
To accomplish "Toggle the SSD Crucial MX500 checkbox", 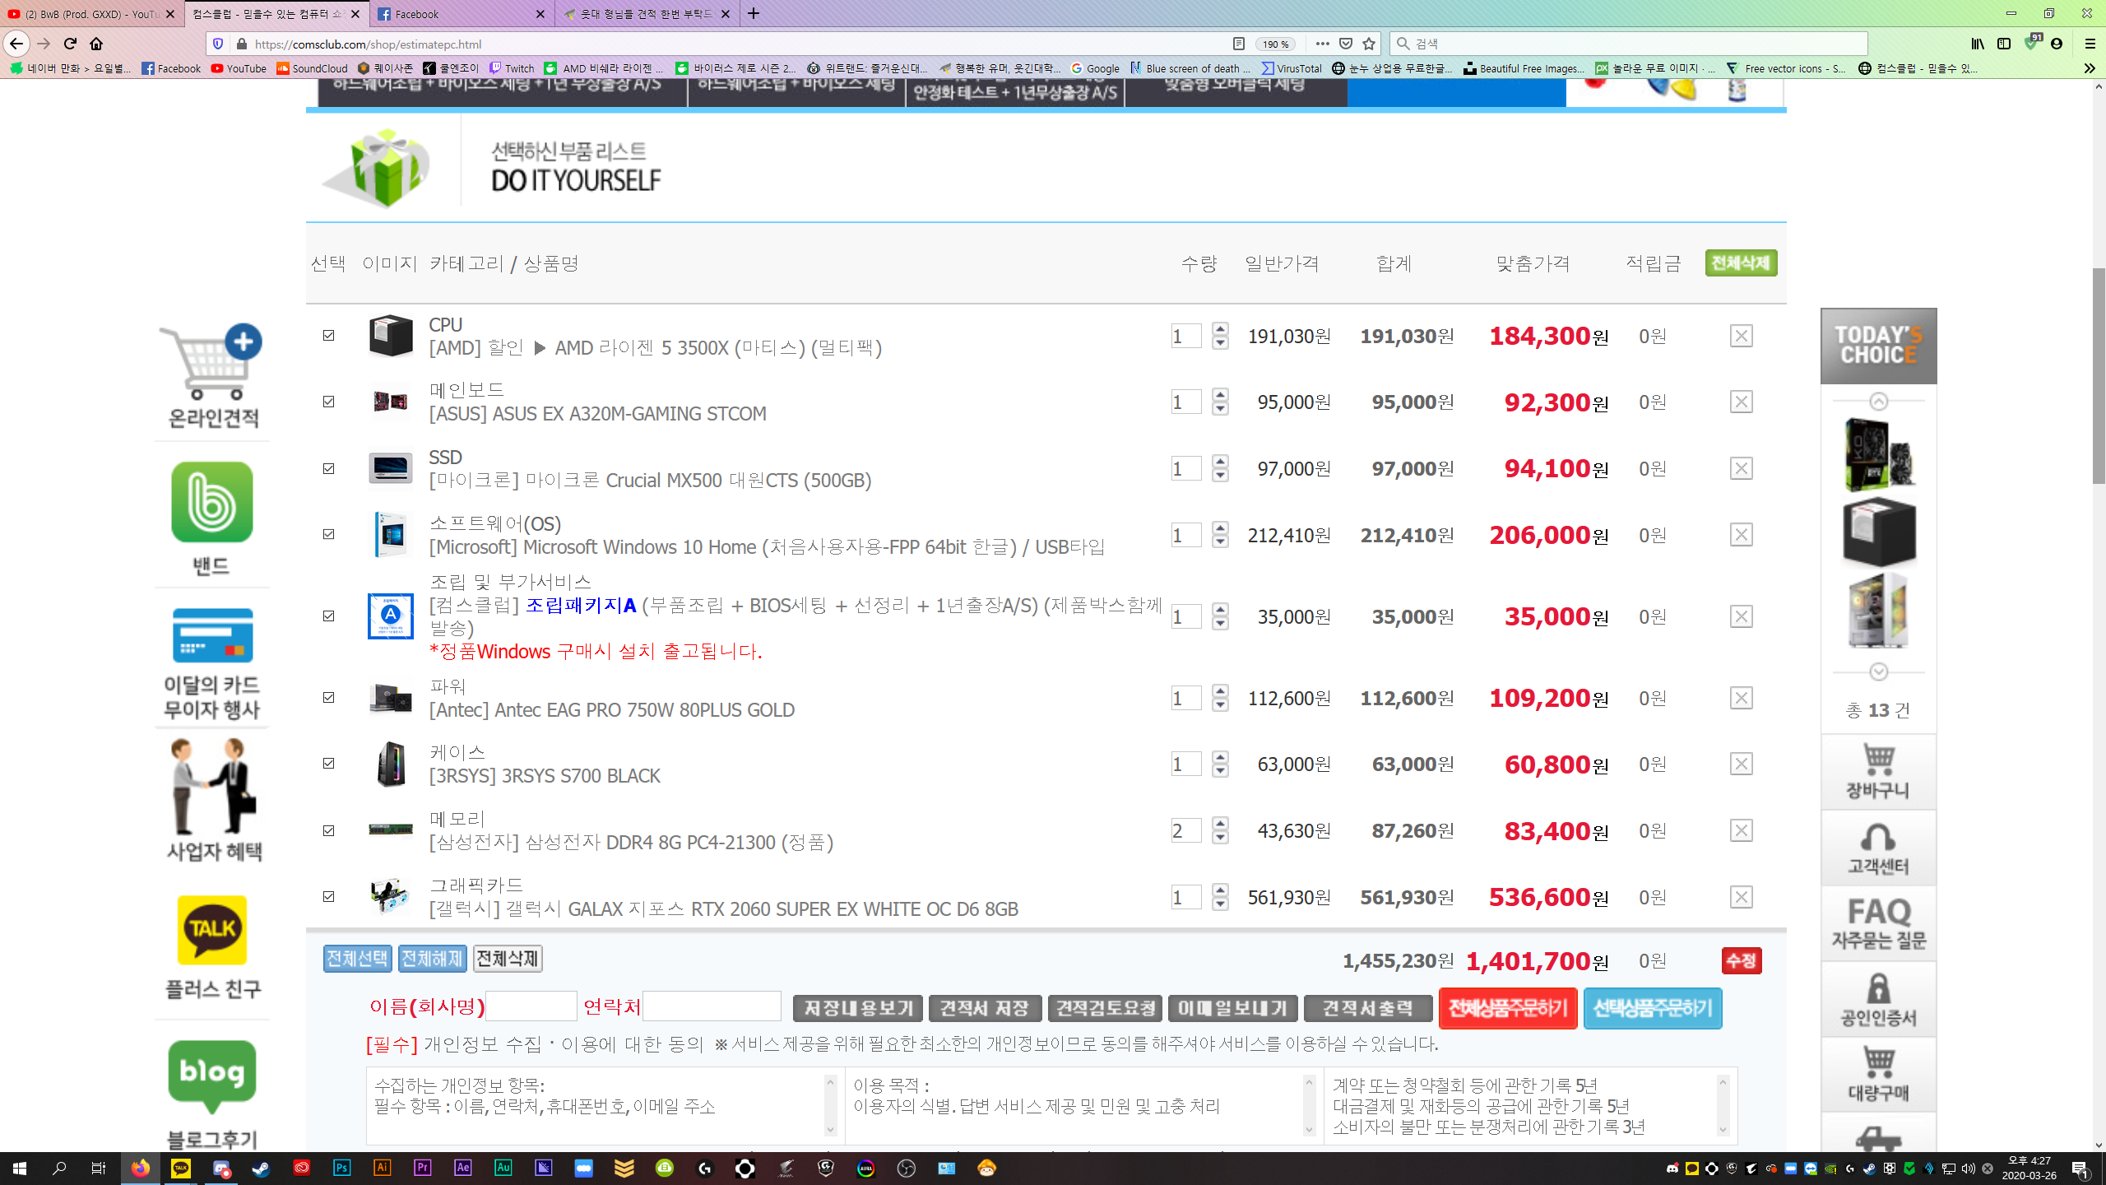I will pos(329,468).
